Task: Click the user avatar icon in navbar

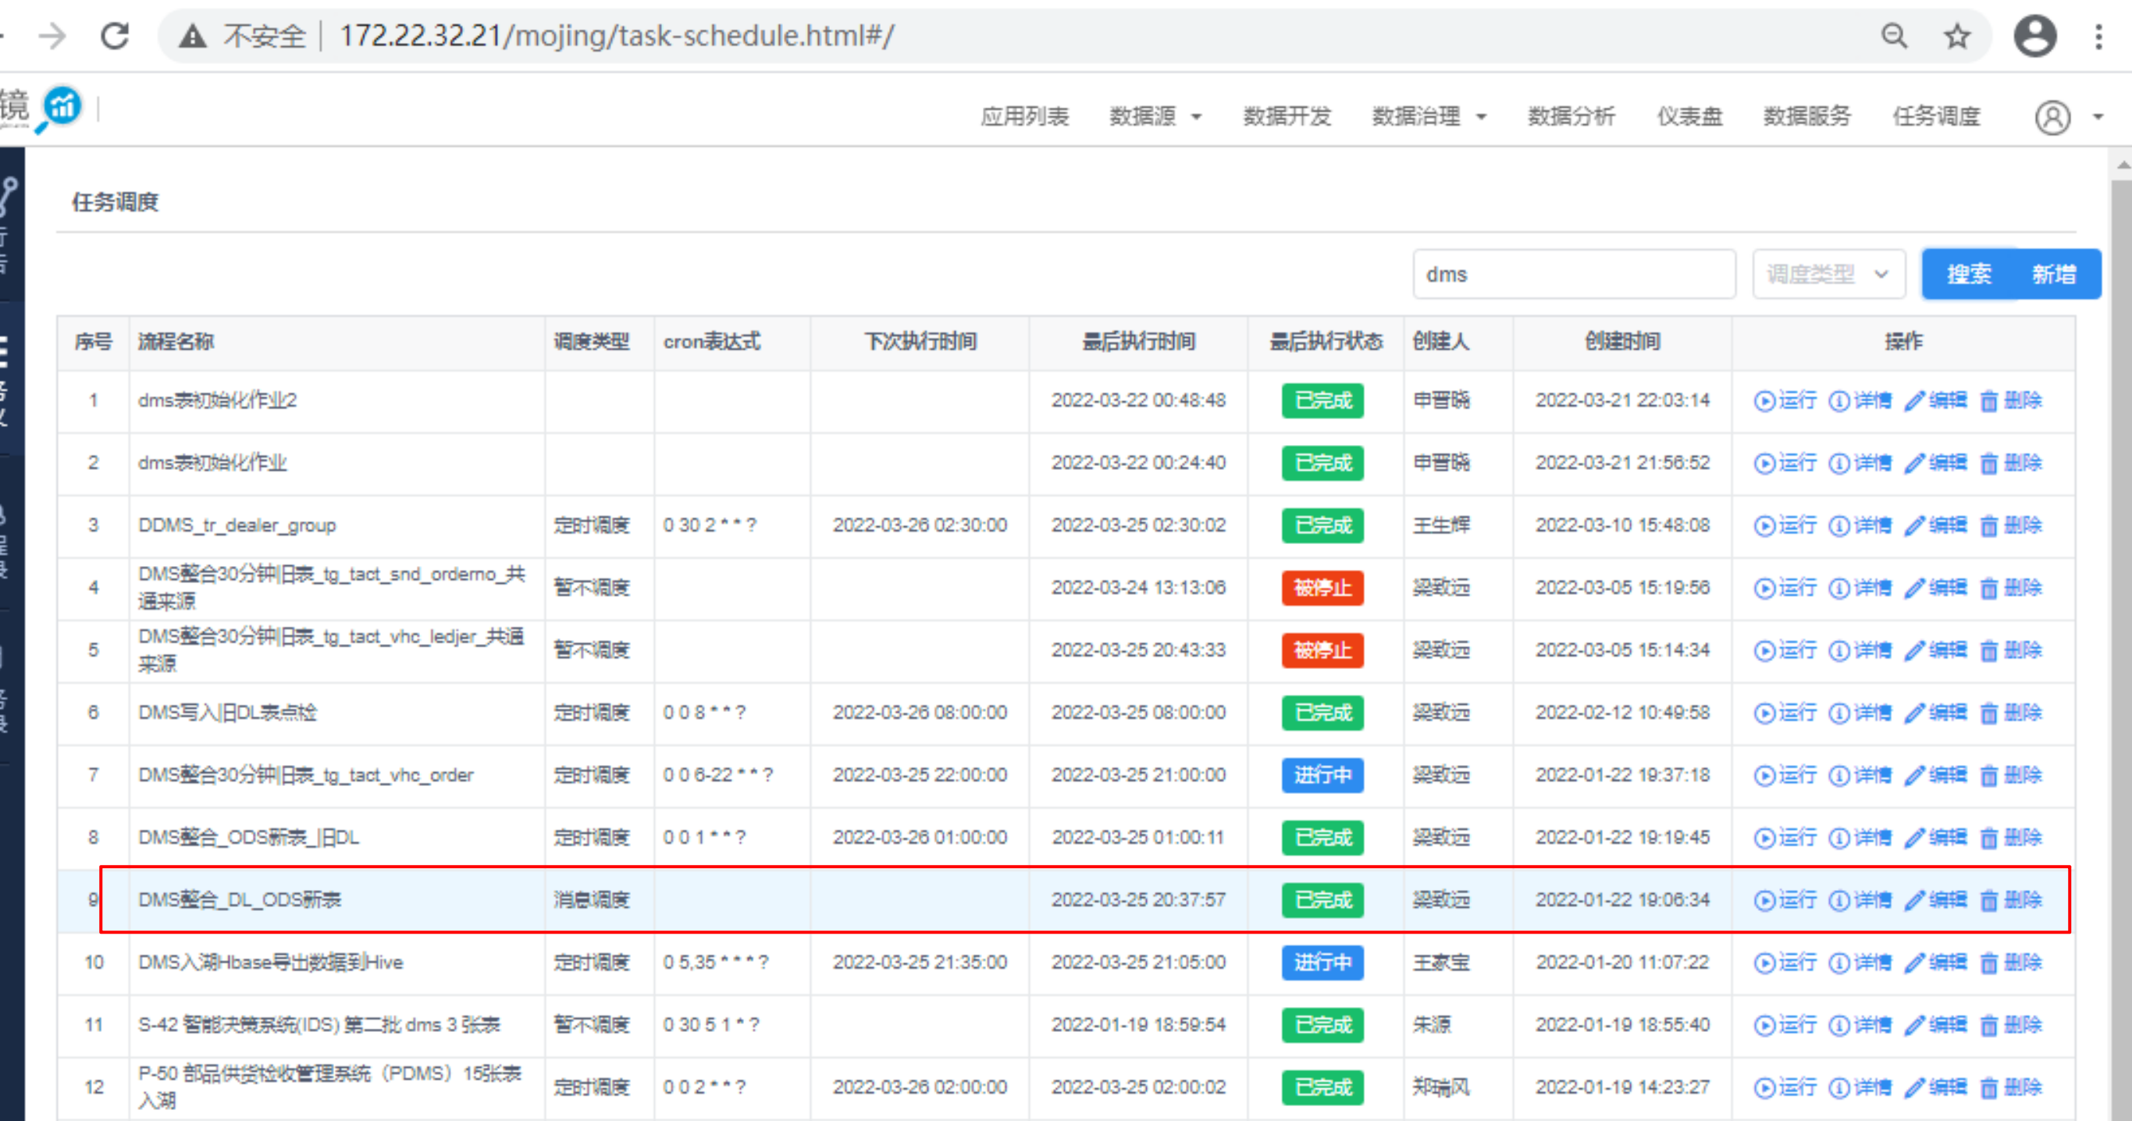Action: 2052,117
